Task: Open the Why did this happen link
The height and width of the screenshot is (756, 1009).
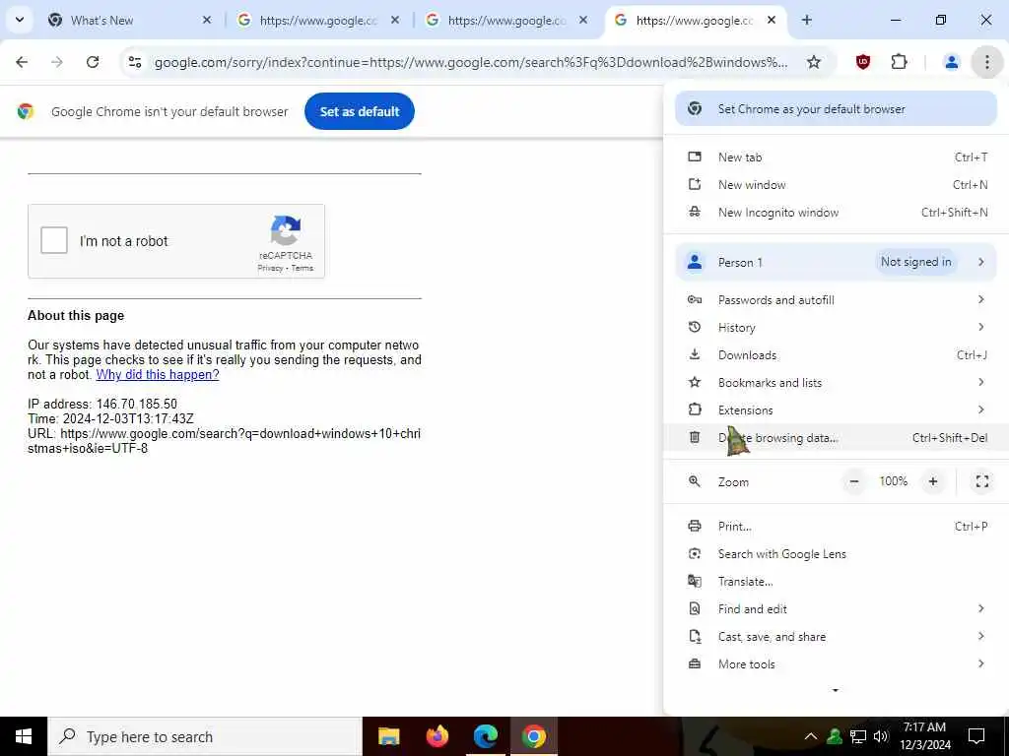Action: point(158,375)
